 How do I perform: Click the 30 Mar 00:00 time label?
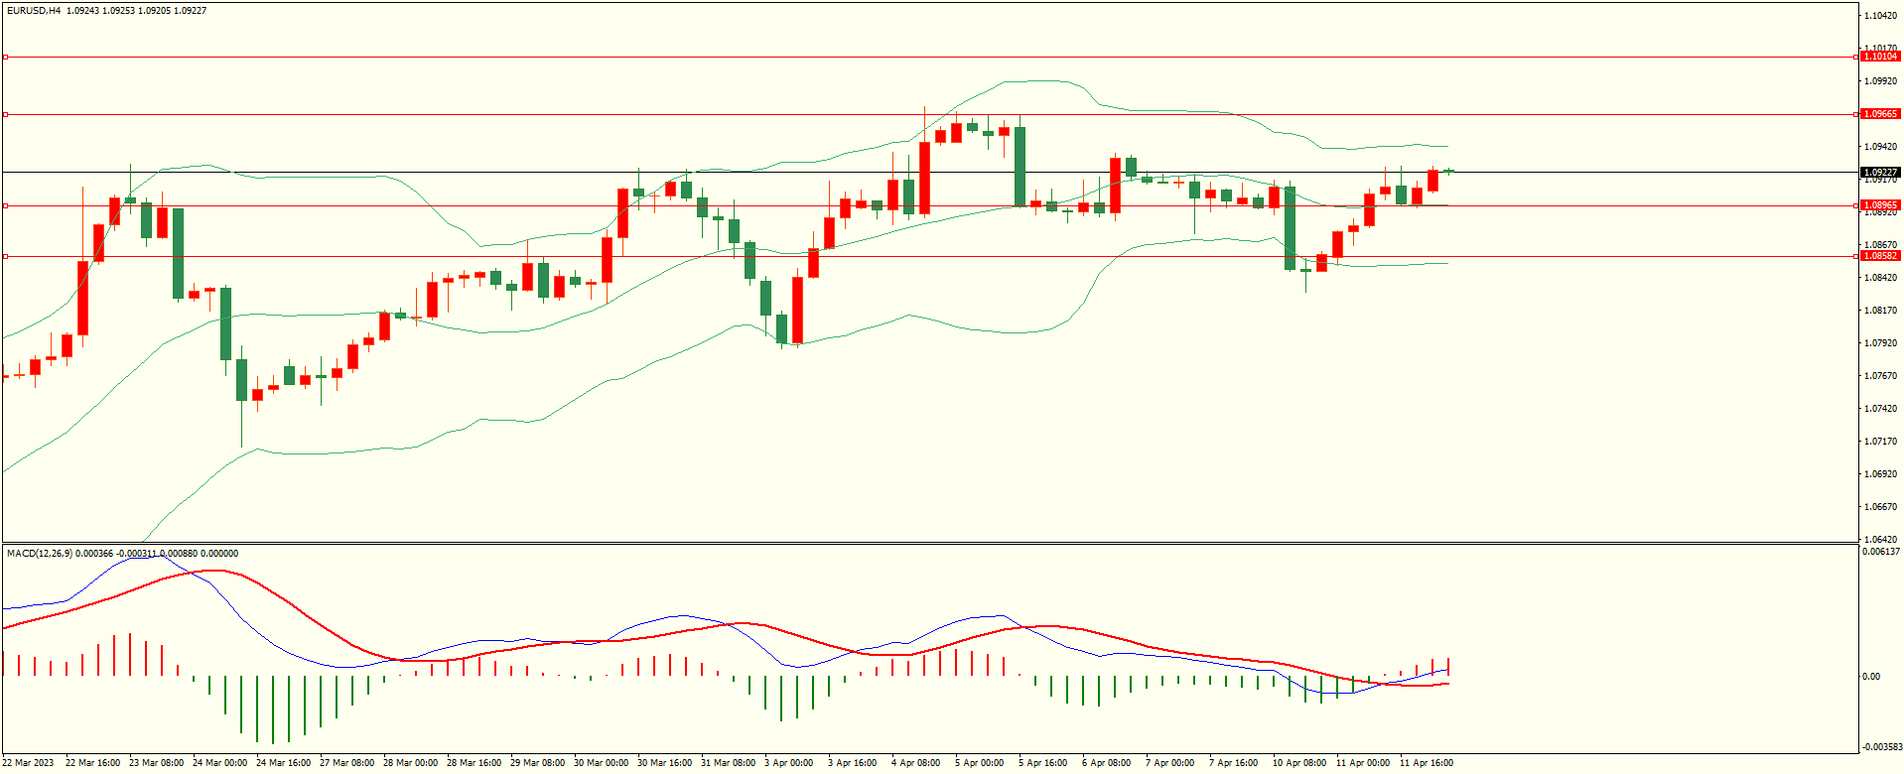point(601,763)
